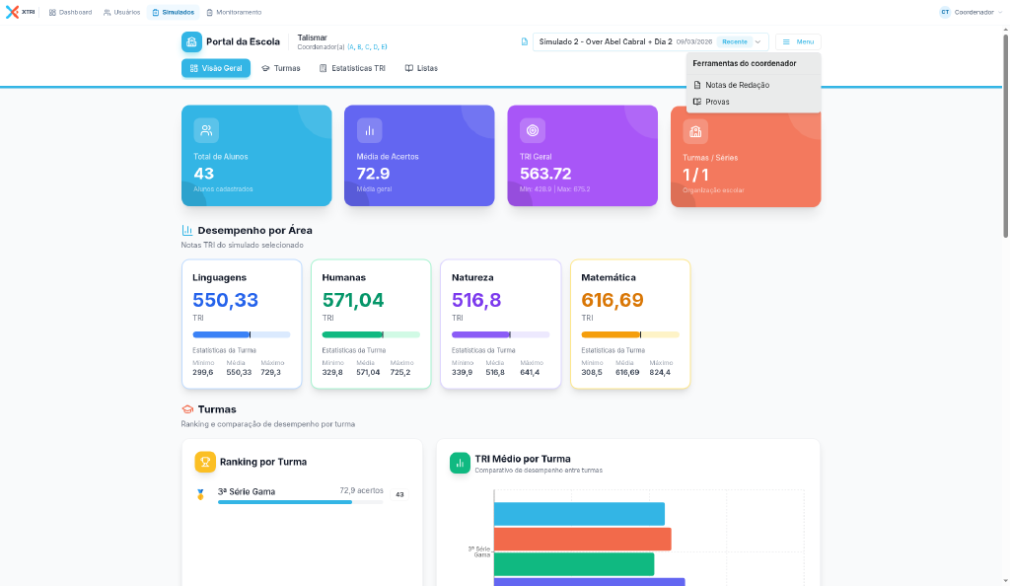Toggle the Menu button
This screenshot has height=586, width=1010.
coord(798,41)
